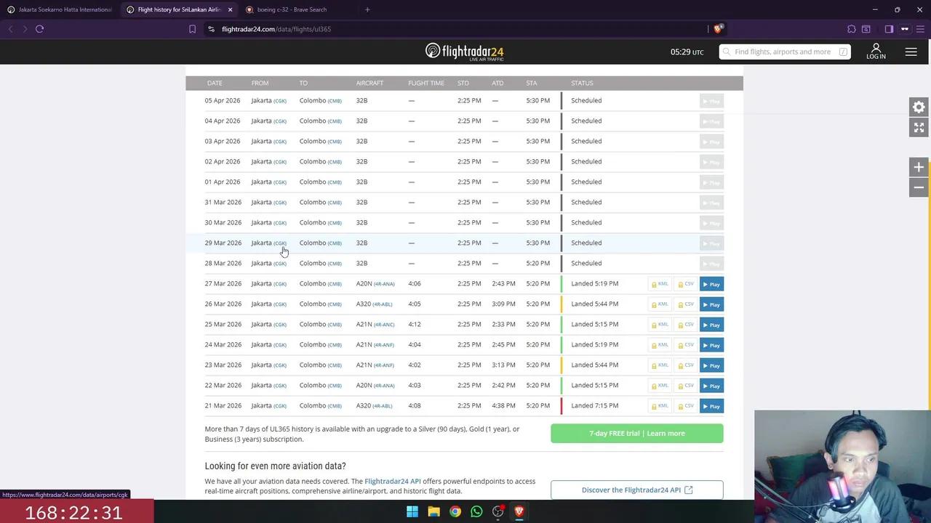Click date '28 Mar 2026'
The image size is (931, 523).
(223, 263)
